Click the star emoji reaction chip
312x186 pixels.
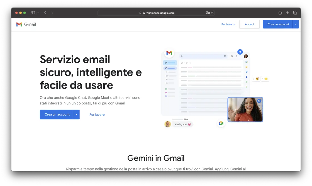tap(265, 79)
